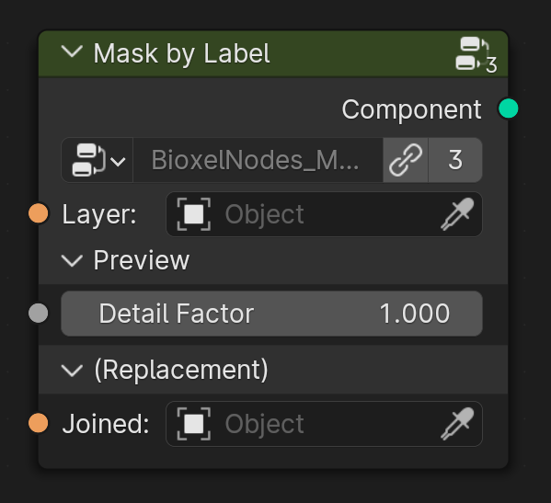Click the Detail Factor slider

[271, 314]
